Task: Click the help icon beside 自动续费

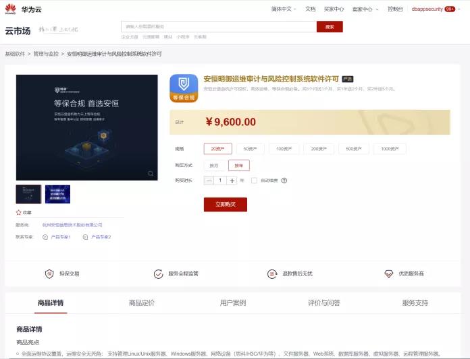Action: pos(284,181)
